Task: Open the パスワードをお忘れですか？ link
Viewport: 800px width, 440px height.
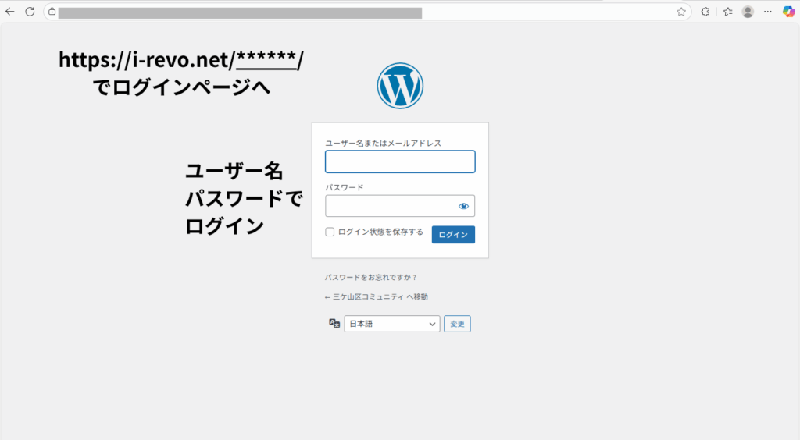Action: [x=371, y=278]
